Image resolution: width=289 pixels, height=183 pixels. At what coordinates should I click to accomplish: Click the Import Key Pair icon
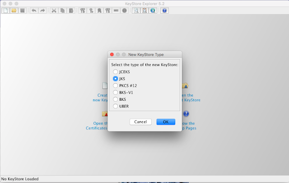(107, 10)
